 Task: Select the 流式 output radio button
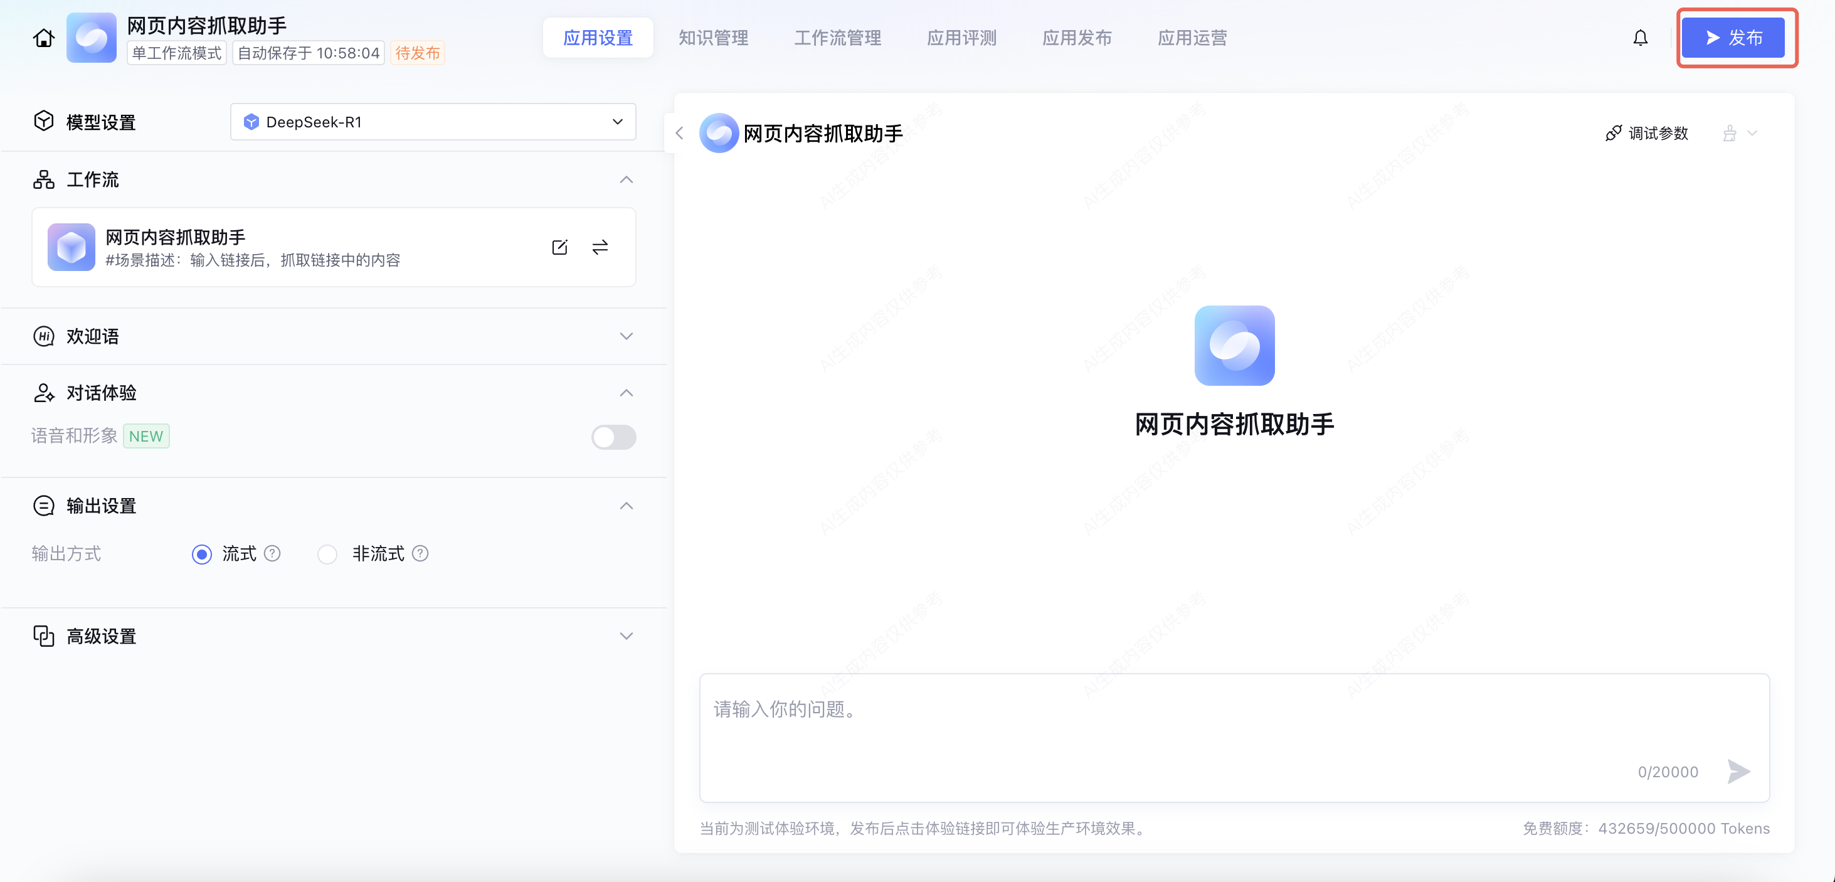(201, 555)
